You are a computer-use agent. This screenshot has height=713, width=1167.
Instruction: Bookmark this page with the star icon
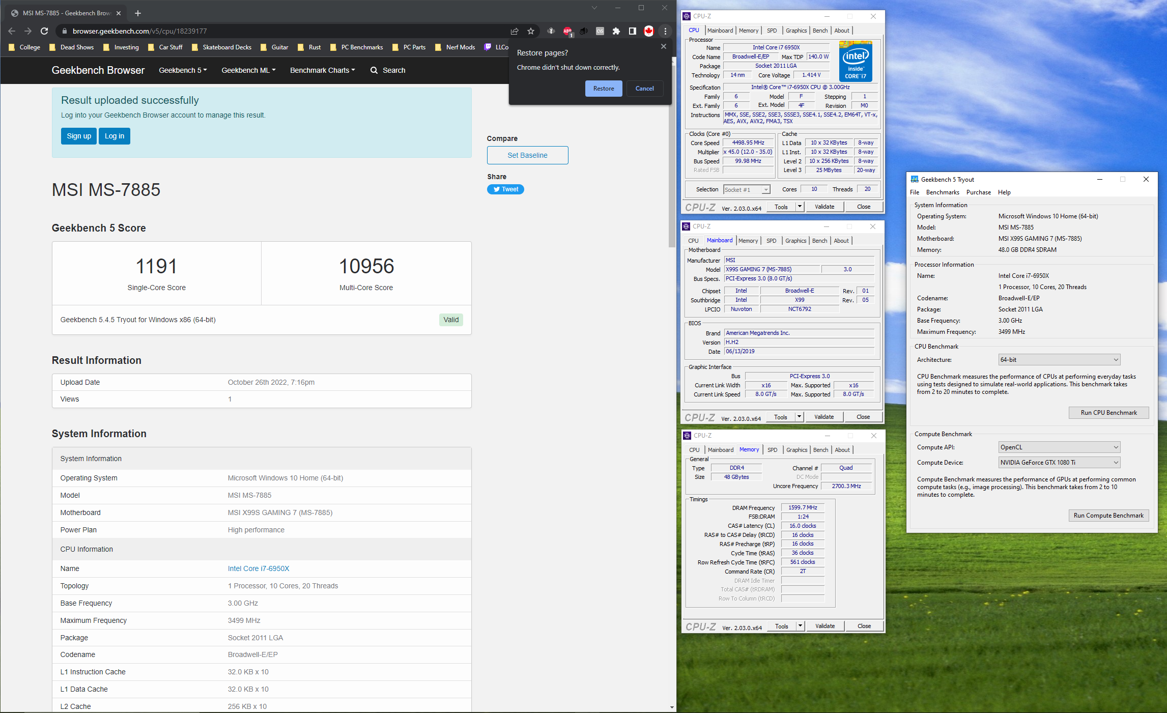click(x=531, y=31)
